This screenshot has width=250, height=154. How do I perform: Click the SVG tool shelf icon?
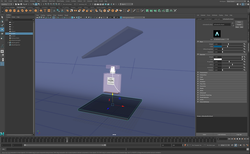click(49, 11)
